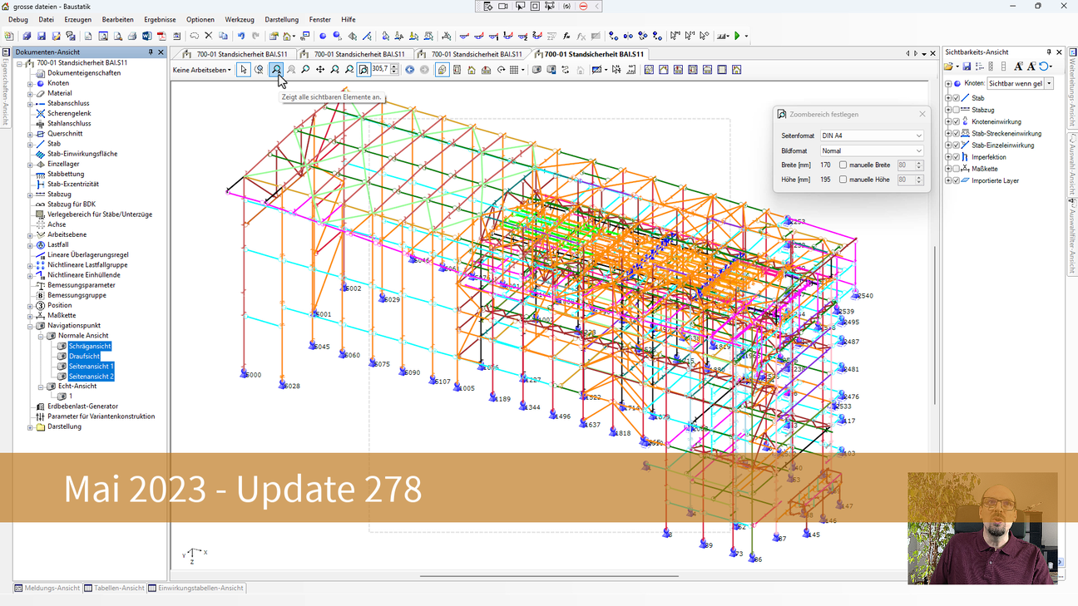Enable the 'manuelle Höhe' checkbox
Viewport: 1078px width, 606px height.
pyautogui.click(x=843, y=180)
